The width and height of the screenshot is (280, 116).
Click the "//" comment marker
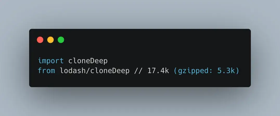tap(138, 71)
